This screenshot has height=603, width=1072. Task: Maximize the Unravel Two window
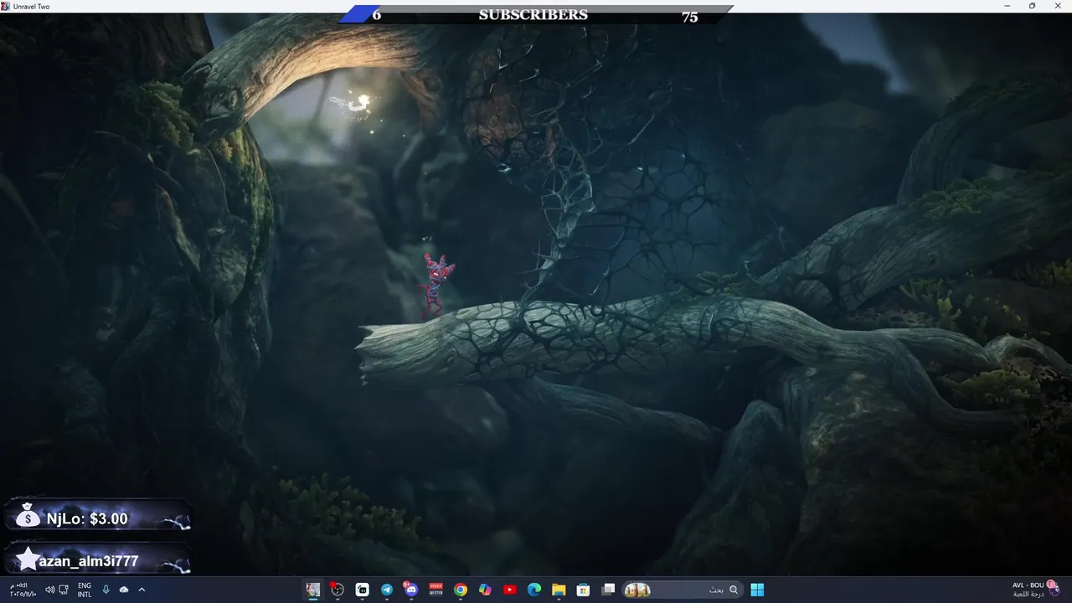[x=1032, y=6]
